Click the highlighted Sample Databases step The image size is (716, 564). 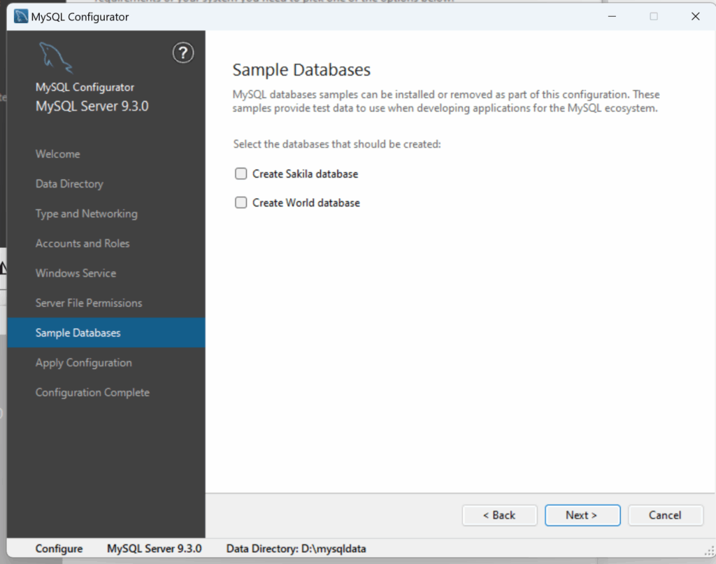coord(78,333)
